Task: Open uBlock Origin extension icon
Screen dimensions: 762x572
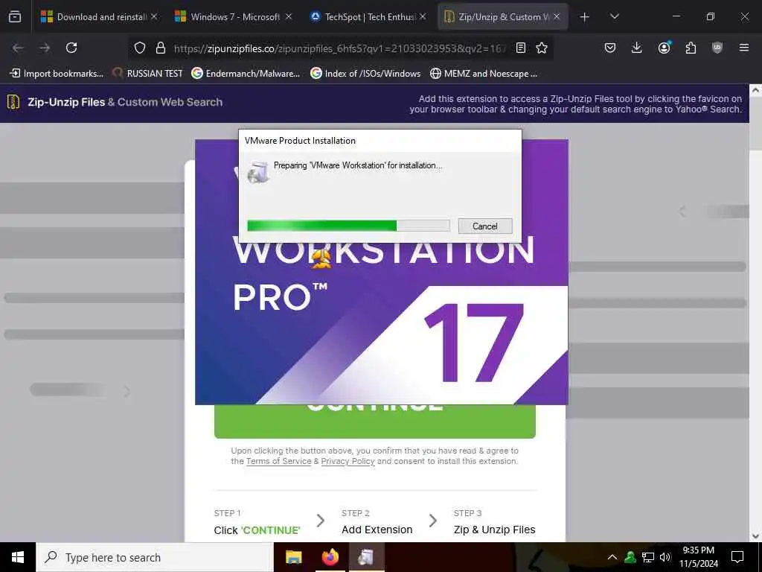Action: click(717, 48)
